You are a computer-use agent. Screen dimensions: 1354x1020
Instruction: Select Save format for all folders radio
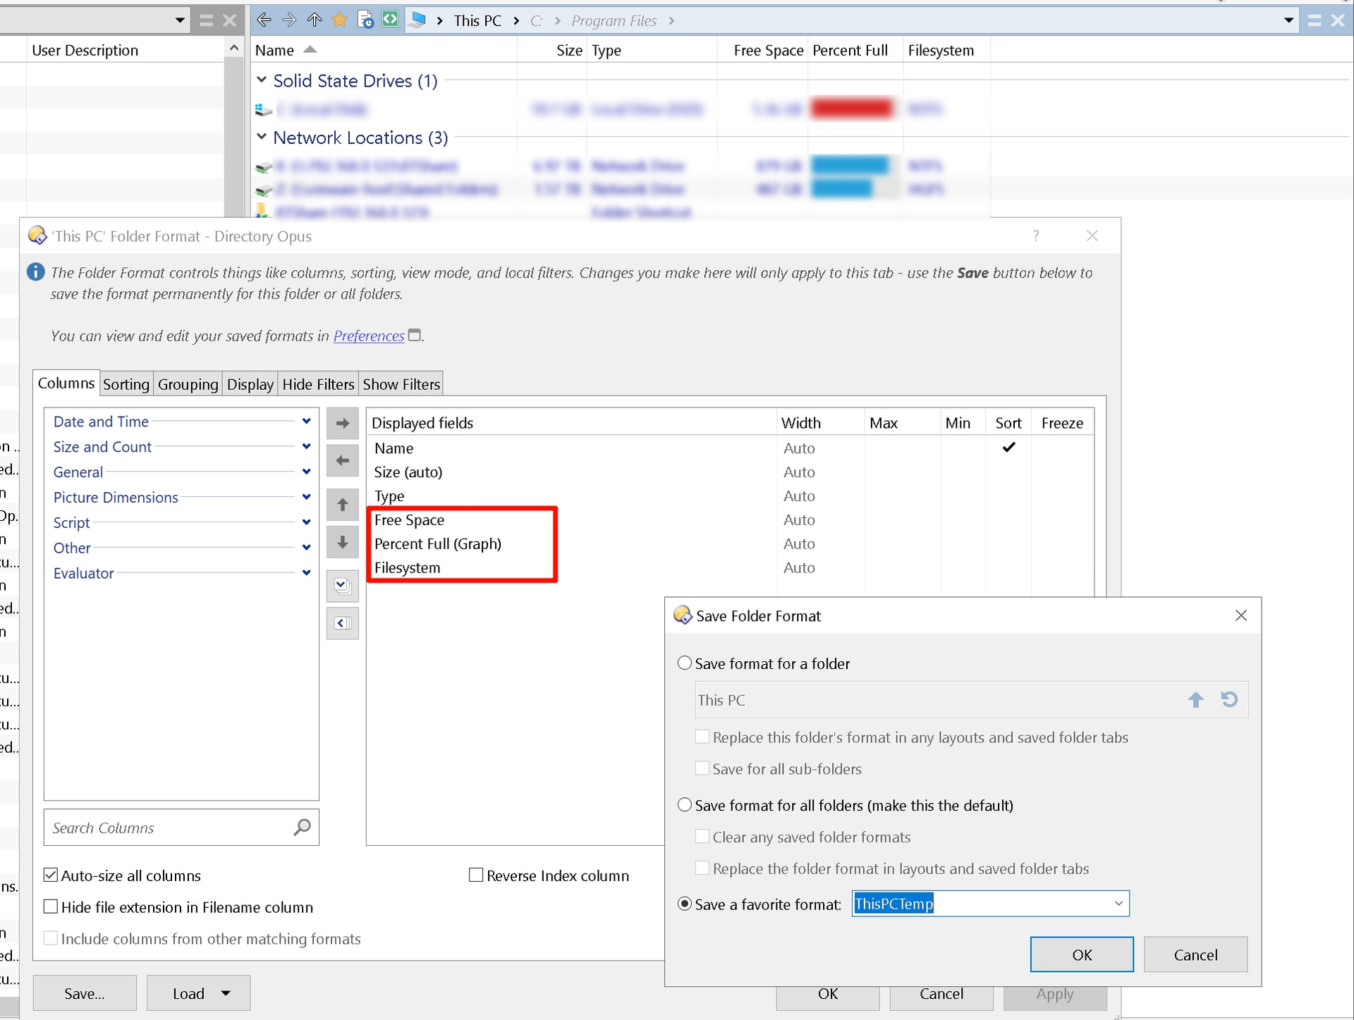685,805
